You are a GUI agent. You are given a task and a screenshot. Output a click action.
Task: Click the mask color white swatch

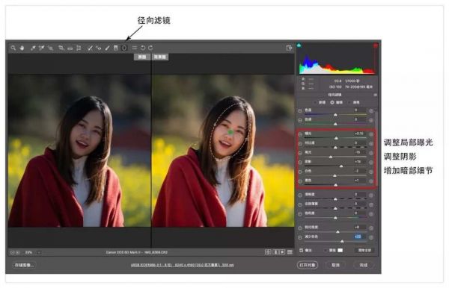pyautogui.click(x=340, y=250)
